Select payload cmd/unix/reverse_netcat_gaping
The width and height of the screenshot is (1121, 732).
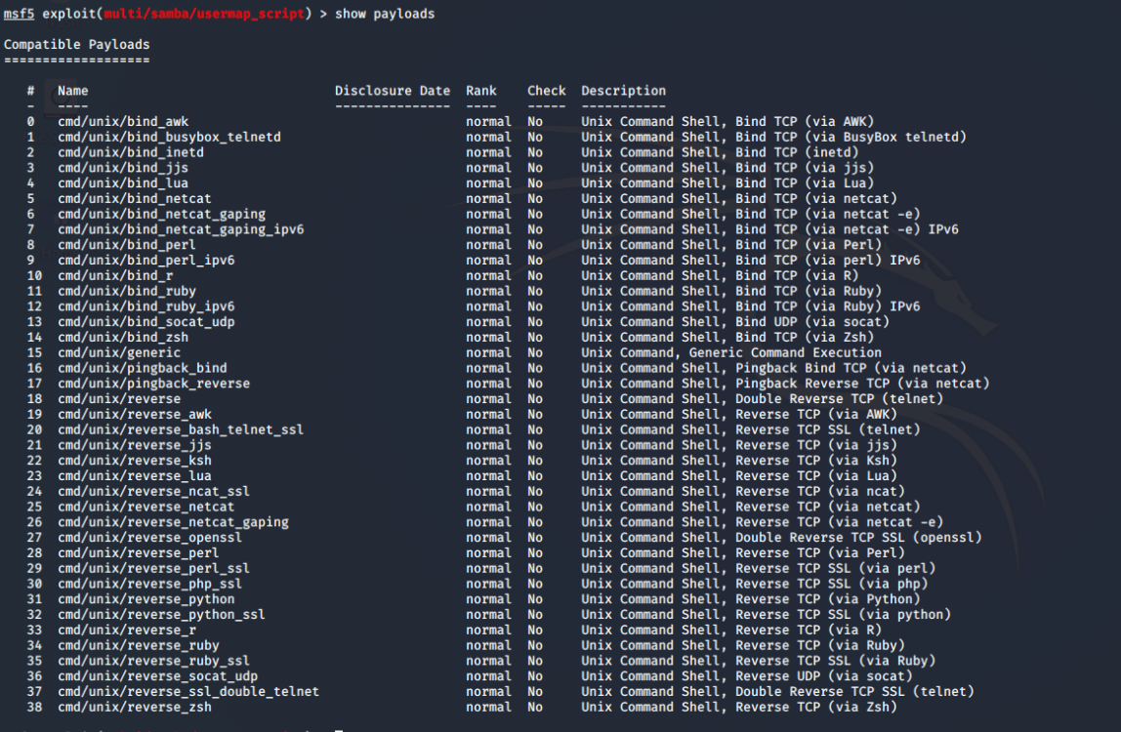point(173,522)
